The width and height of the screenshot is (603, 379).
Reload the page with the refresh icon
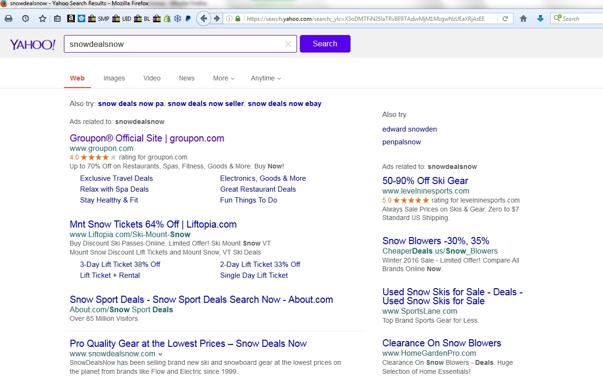505,19
